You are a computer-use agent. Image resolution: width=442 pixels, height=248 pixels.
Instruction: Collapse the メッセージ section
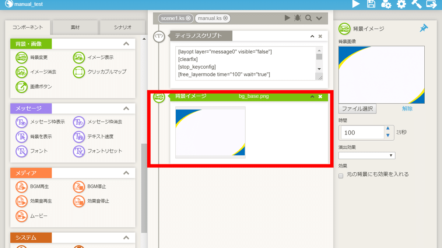tap(126, 108)
